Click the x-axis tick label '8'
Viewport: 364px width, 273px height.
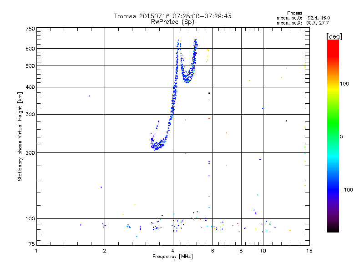[x=241, y=251]
